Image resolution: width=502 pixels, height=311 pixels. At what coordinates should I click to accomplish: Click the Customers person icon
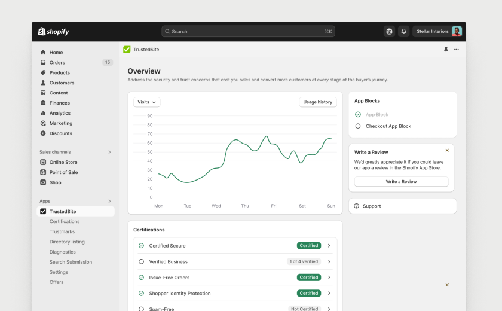tap(43, 83)
